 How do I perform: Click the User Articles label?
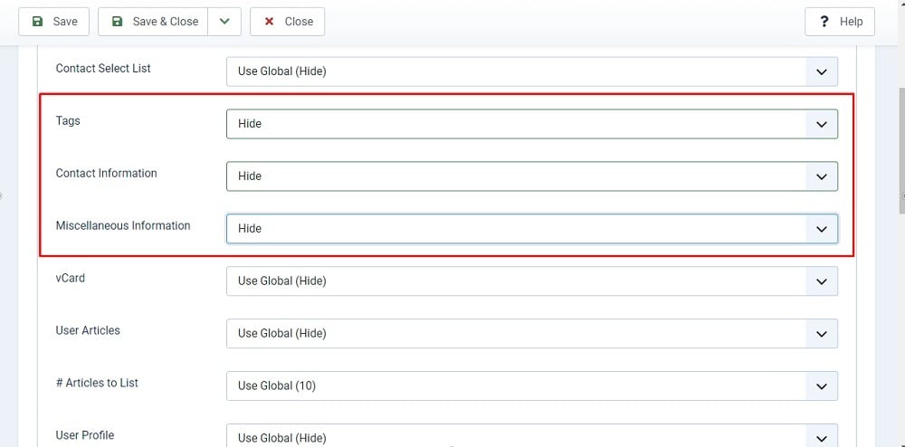[x=88, y=330]
